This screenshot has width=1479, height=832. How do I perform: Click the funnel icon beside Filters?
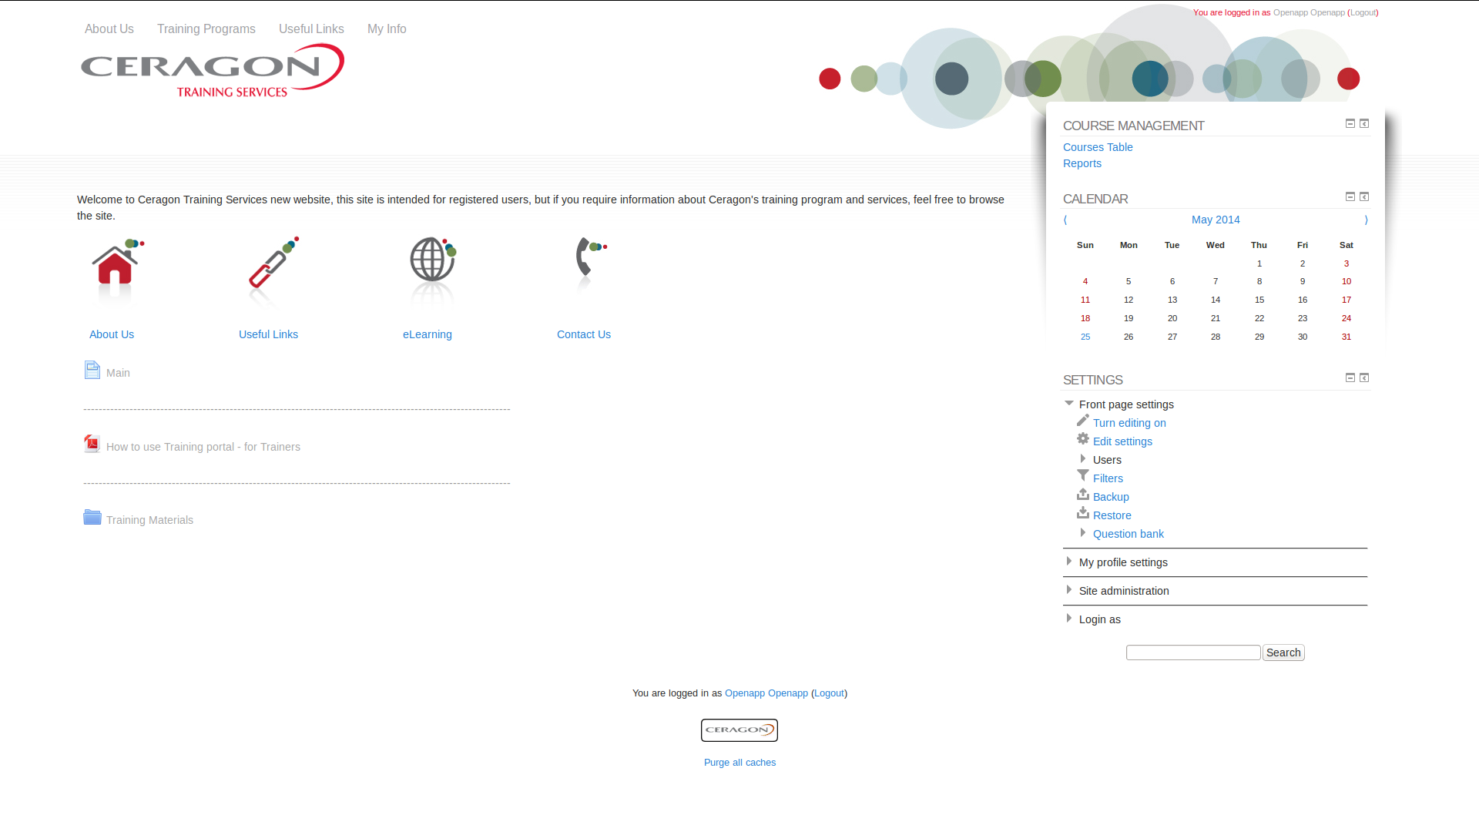tap(1083, 476)
